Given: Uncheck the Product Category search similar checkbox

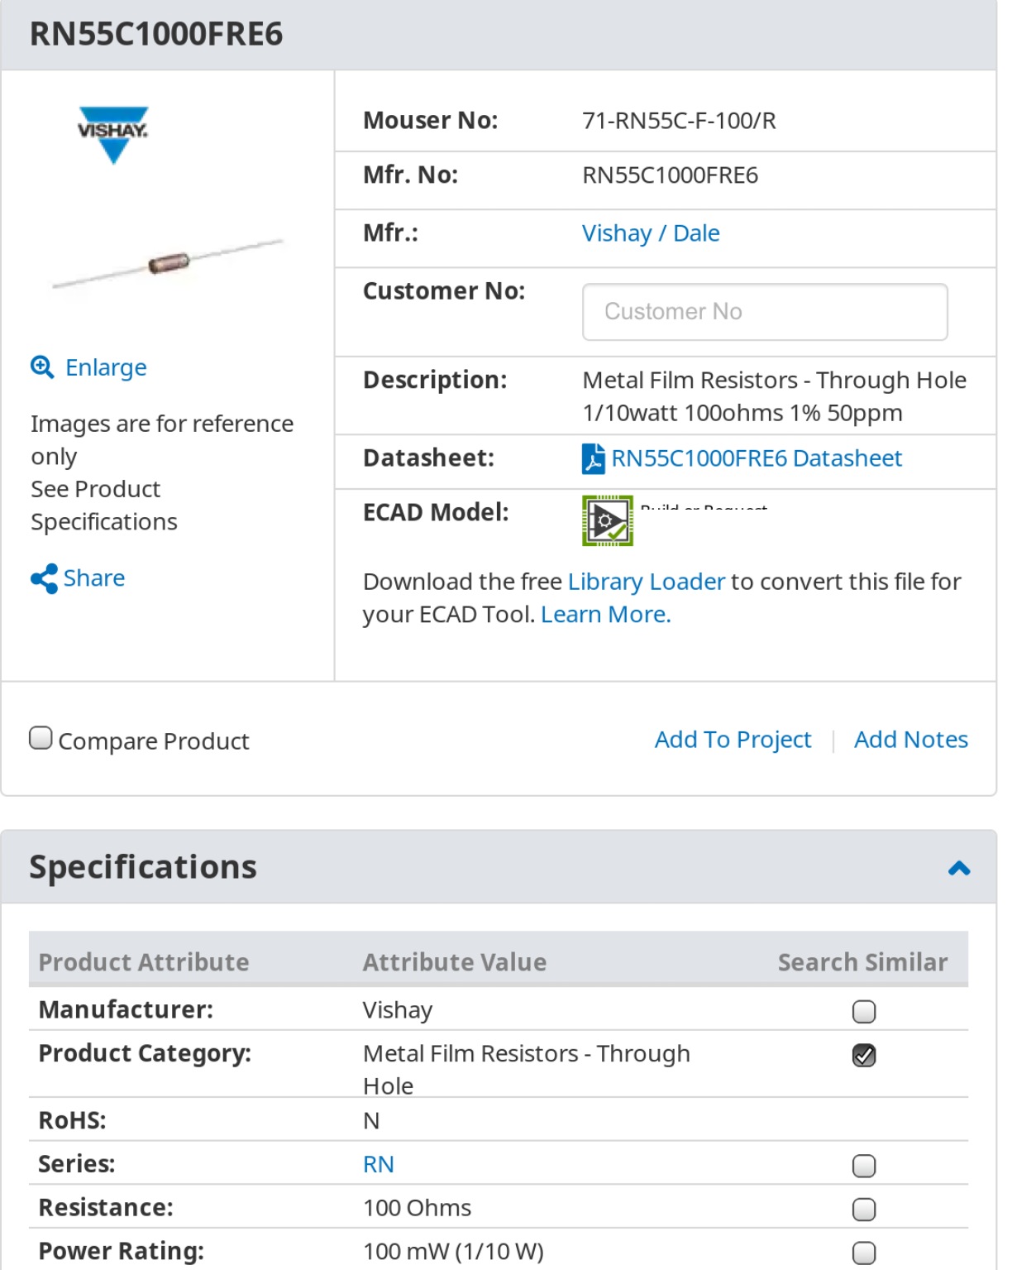Looking at the screenshot, I should click(x=864, y=1055).
